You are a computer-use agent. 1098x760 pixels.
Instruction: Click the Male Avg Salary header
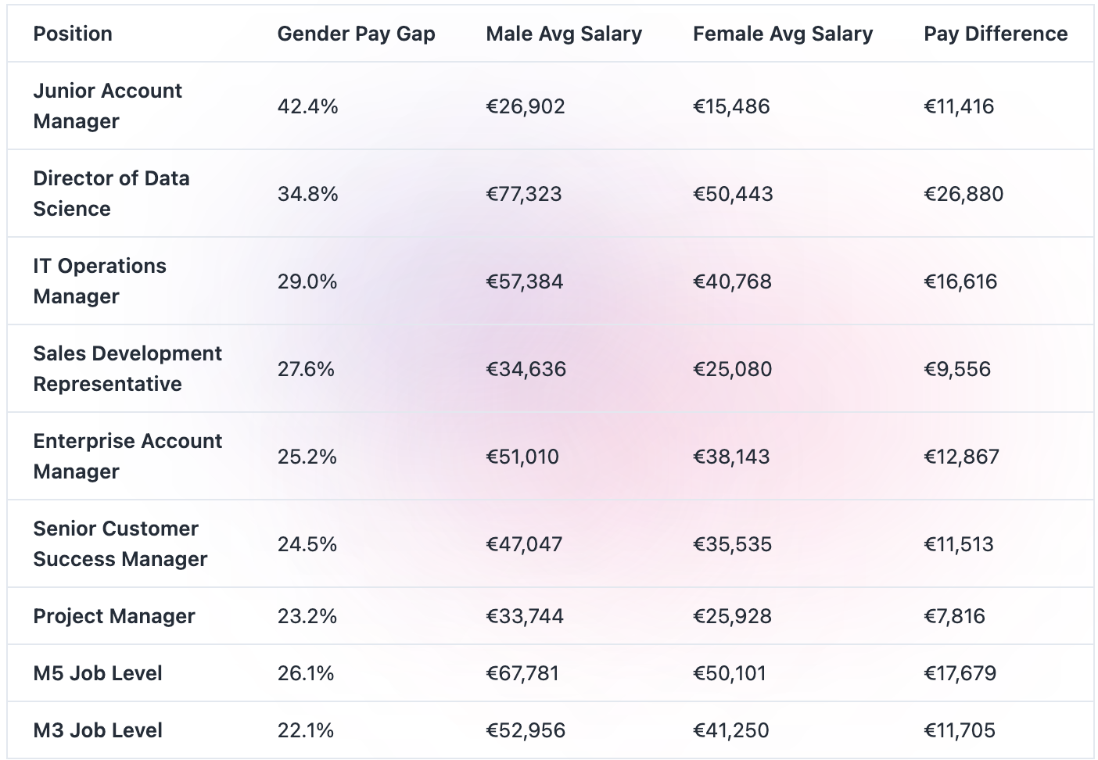pyautogui.click(x=563, y=34)
